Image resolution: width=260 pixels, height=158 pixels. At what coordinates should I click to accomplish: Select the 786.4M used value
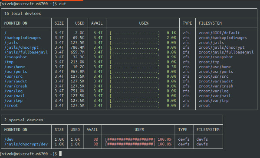click(77, 47)
